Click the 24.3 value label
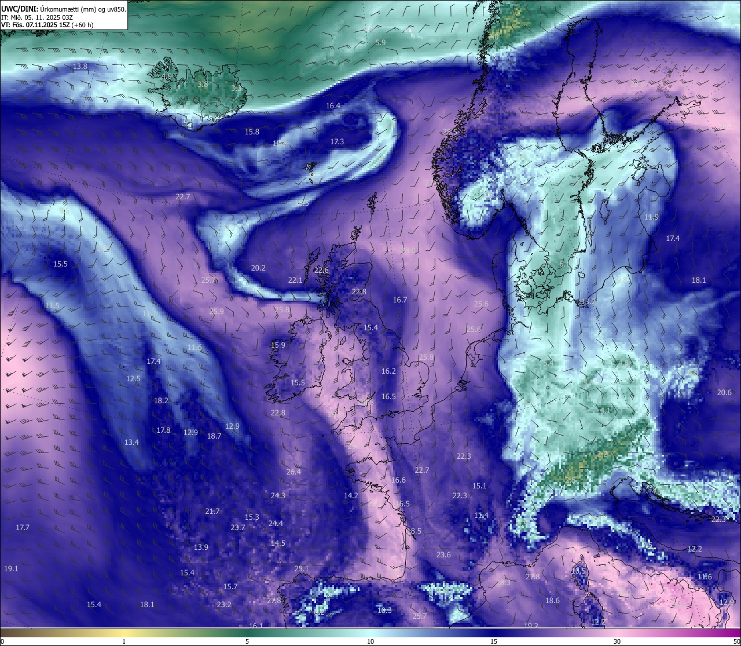This screenshot has width=741, height=646. click(278, 496)
